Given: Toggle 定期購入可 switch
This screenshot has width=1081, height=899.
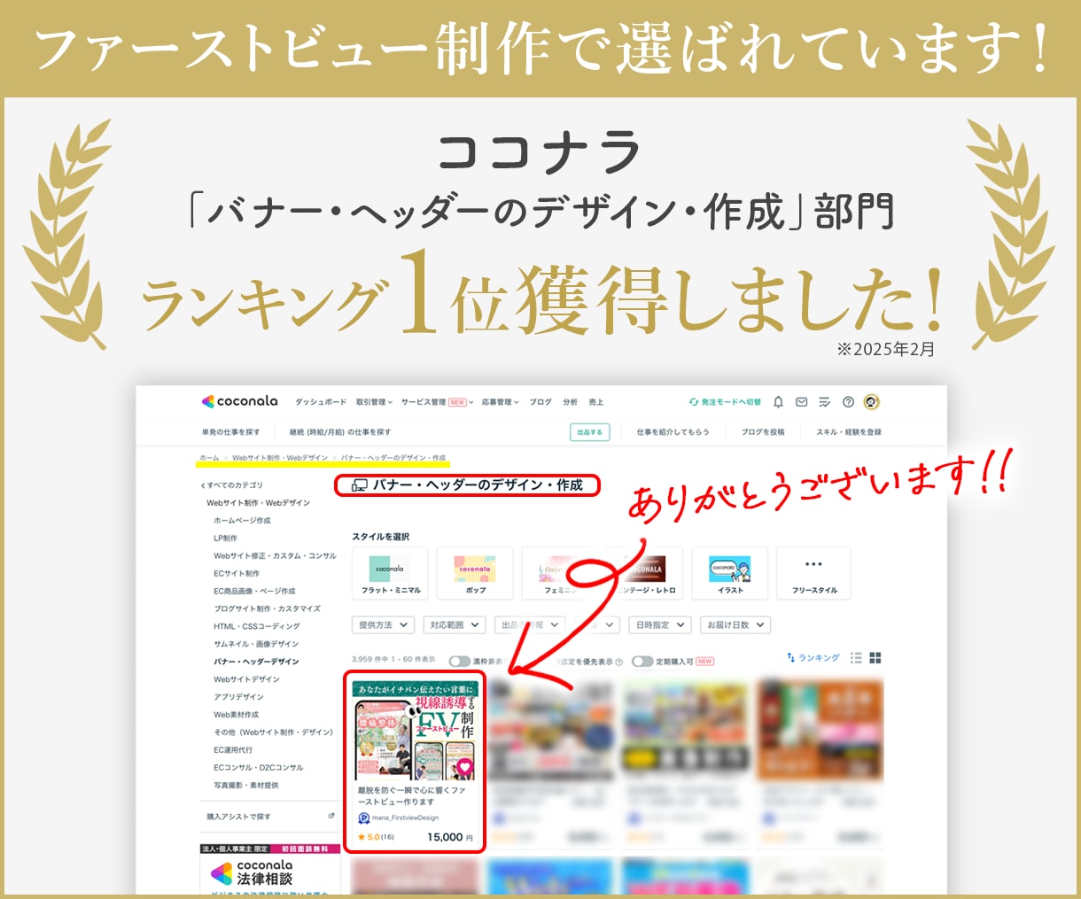Looking at the screenshot, I should point(642,662).
